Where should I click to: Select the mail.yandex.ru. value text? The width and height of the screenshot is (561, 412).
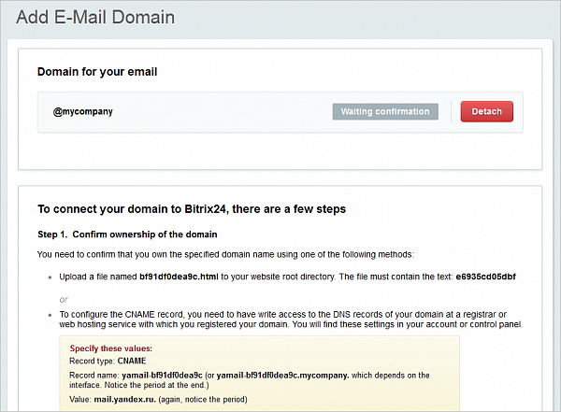[x=125, y=400]
